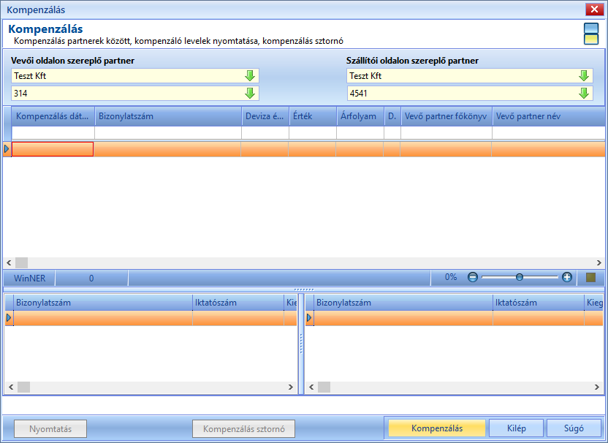Click the D. column header
The height and width of the screenshot is (443, 608).
click(x=392, y=116)
